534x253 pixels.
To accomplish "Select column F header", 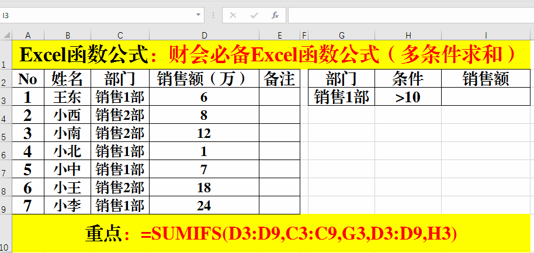I will 304,35.
